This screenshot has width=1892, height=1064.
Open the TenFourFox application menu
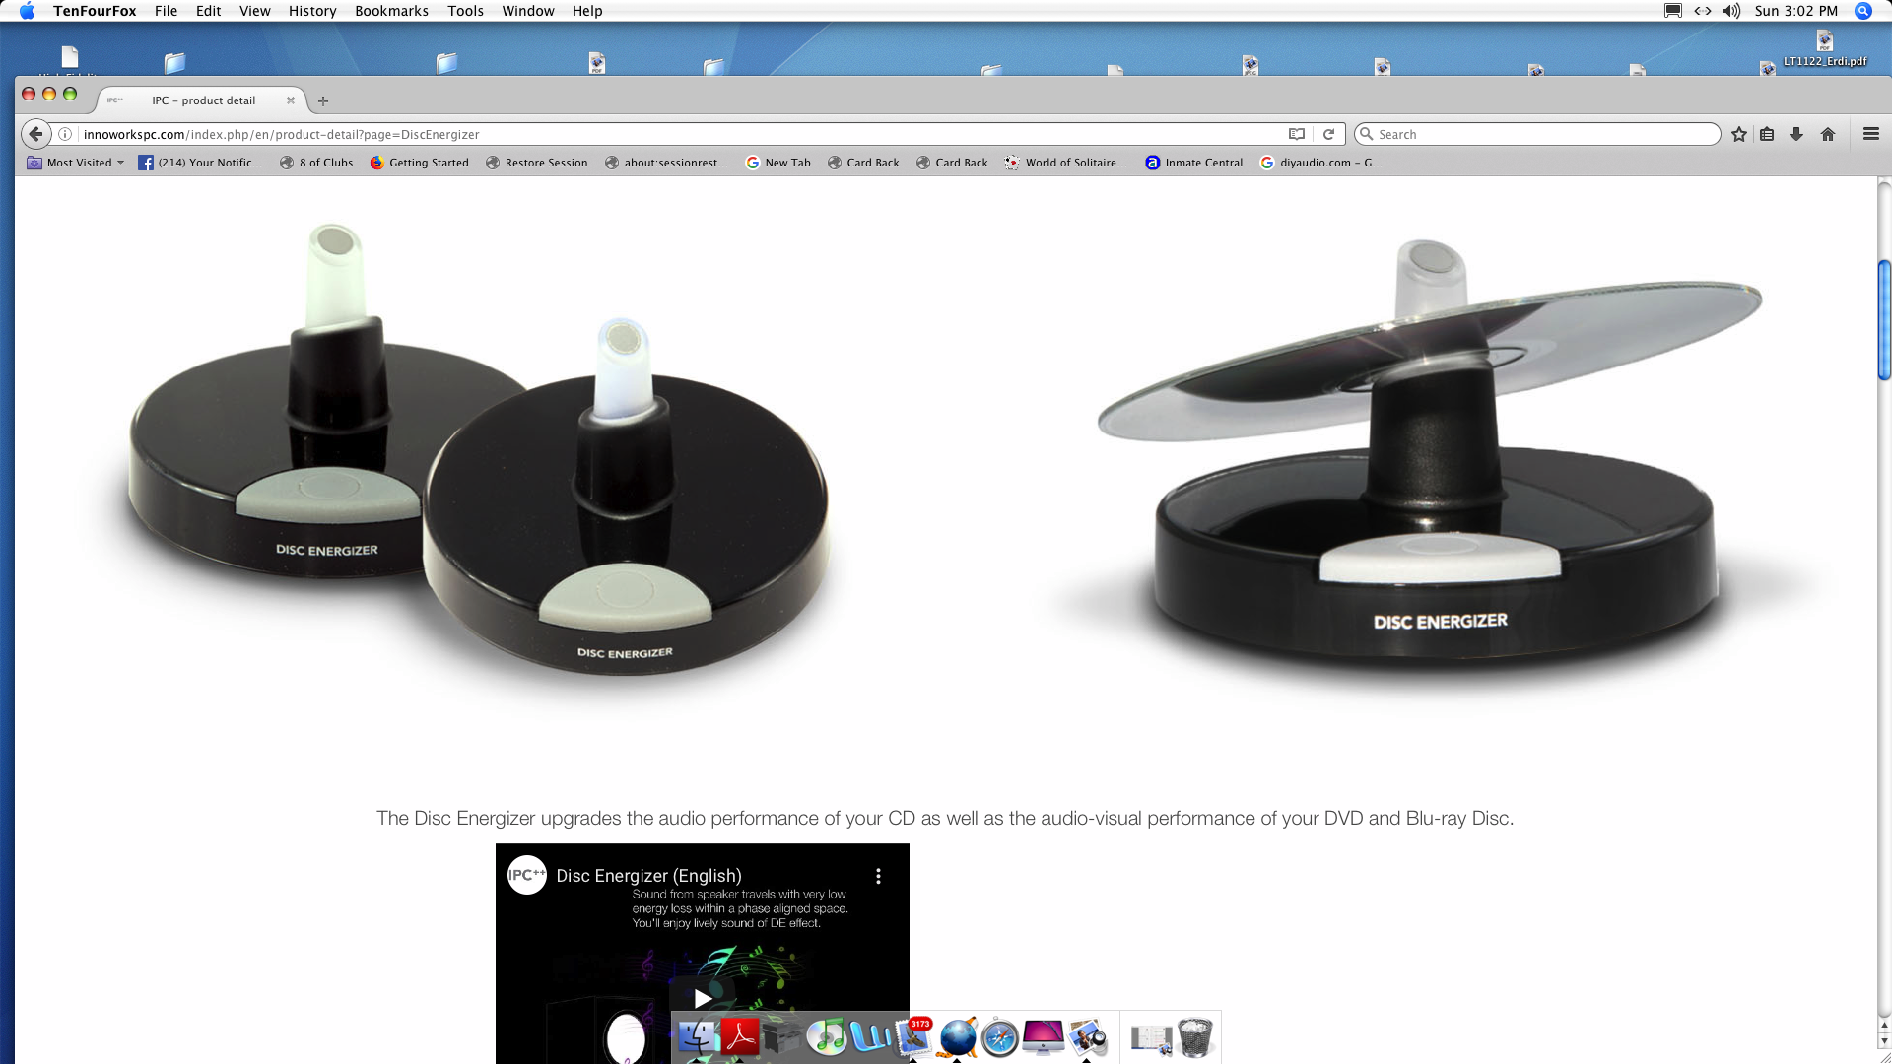point(95,11)
